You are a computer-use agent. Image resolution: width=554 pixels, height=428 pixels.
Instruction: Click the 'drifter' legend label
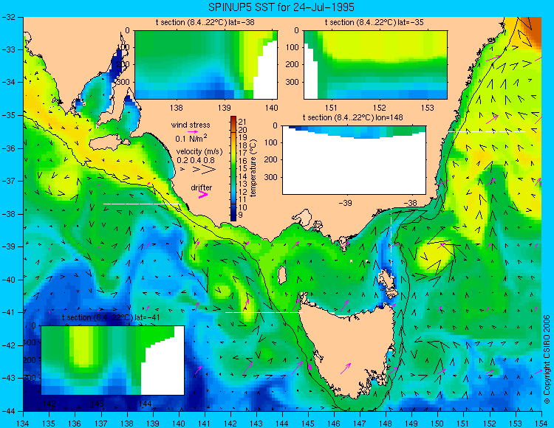[x=202, y=187]
